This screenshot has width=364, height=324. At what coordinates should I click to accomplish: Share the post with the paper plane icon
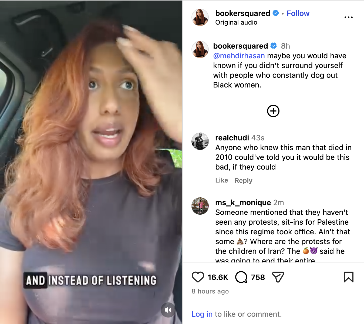click(x=278, y=277)
